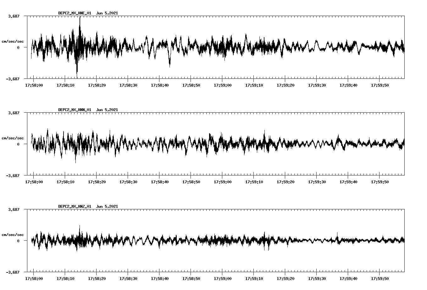Select 17:59:30 tick label under HNN plot
The image size is (427, 290).
(x=317, y=182)
